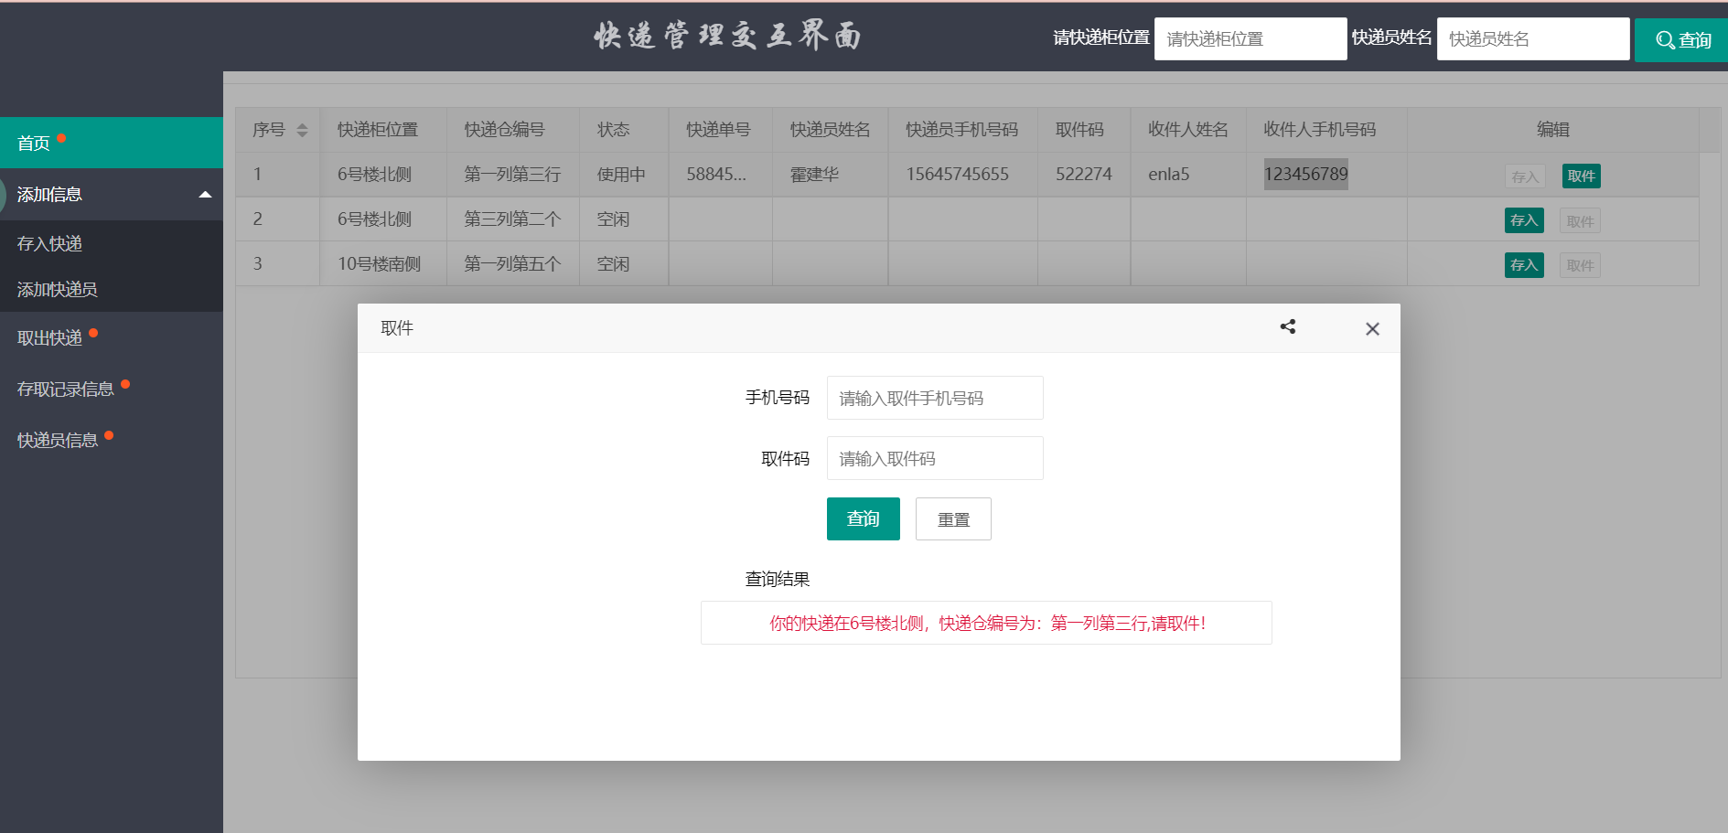Open 快递员信息 from the sidebar
The width and height of the screenshot is (1728, 833).
(x=57, y=439)
